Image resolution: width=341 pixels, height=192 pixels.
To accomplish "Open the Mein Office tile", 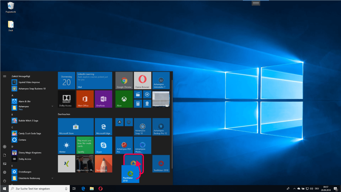I will (x=85, y=99).
